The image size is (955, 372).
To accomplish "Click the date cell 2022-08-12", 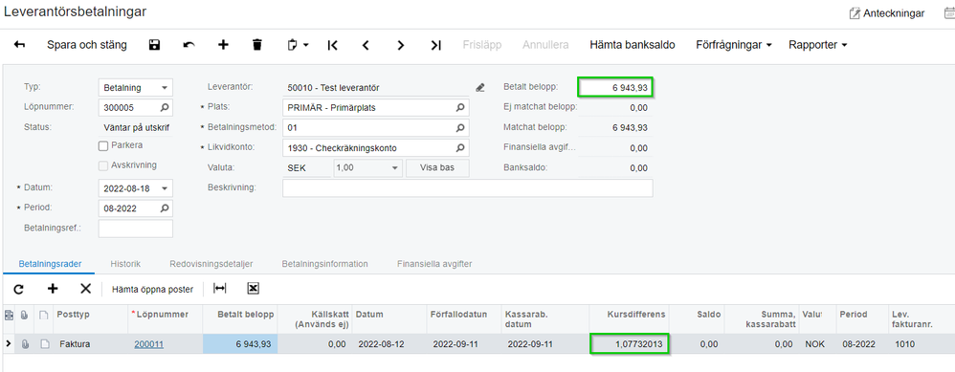I will 389,344.
